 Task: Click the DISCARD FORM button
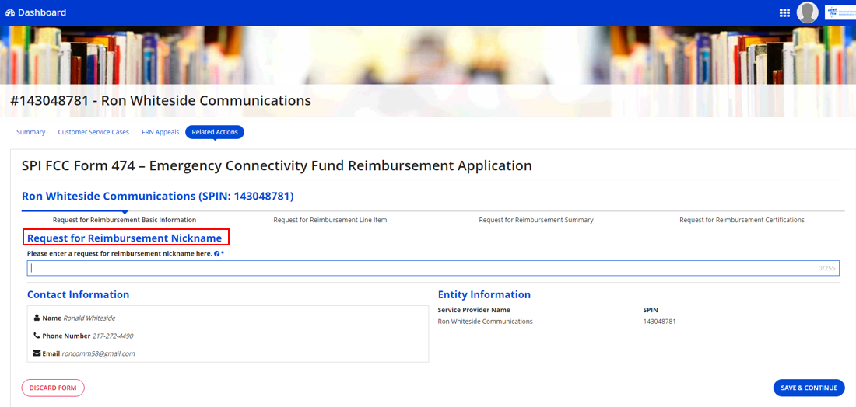(x=53, y=388)
